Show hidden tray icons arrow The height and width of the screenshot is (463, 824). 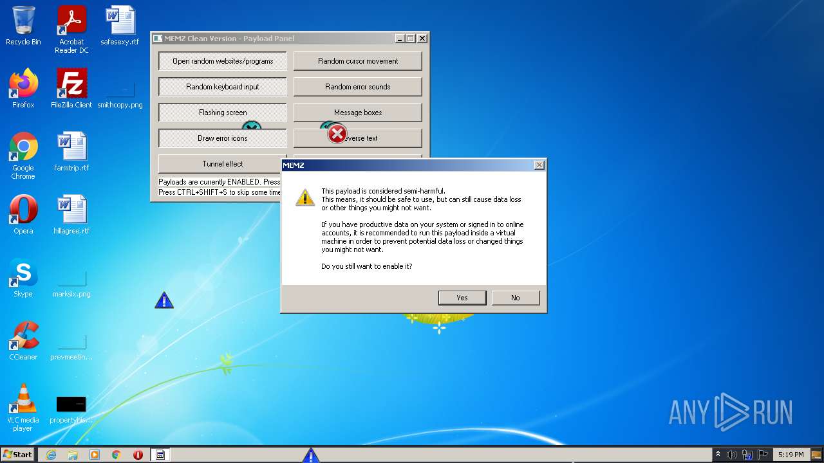coord(718,455)
